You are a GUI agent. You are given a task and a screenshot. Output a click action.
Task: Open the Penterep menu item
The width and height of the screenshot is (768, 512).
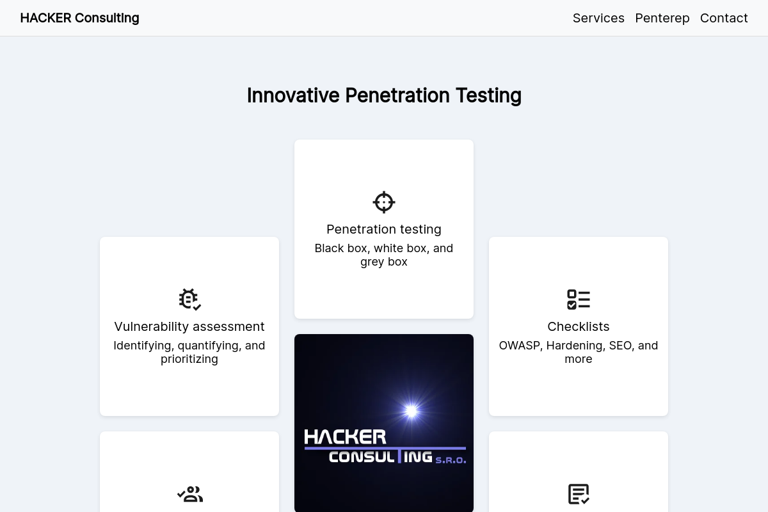point(662,18)
